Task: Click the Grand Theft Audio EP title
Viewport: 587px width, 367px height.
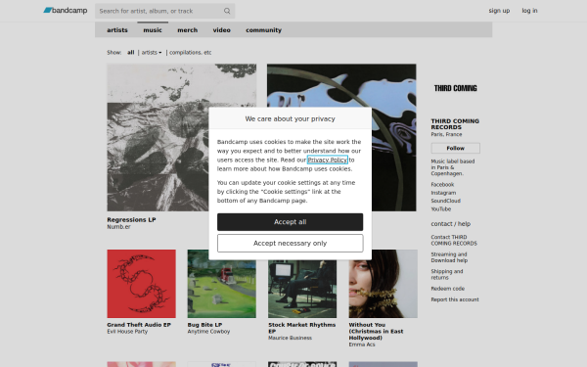Action: 139,325
